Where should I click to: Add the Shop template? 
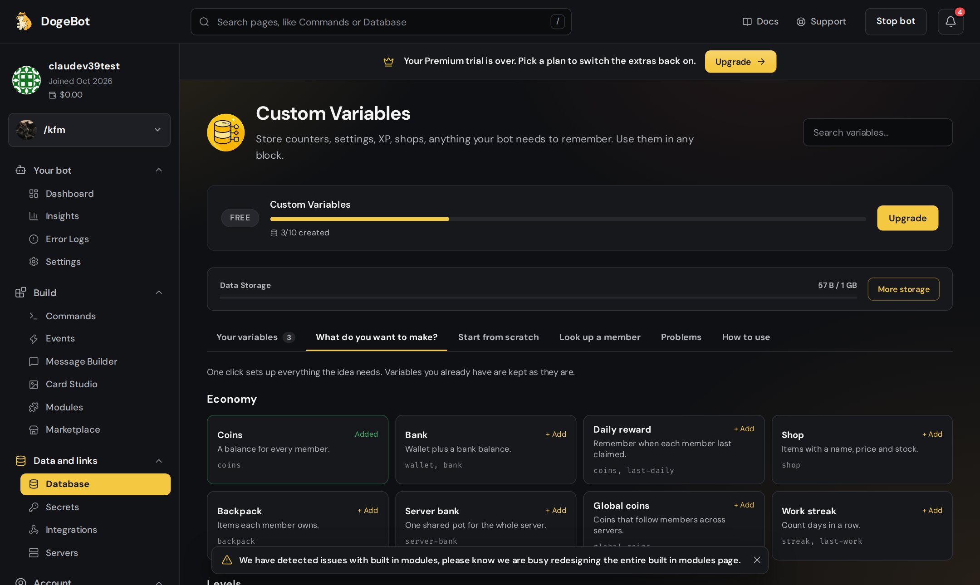click(932, 434)
